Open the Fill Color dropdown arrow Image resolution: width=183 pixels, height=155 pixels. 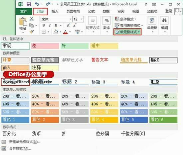(x=61, y=32)
